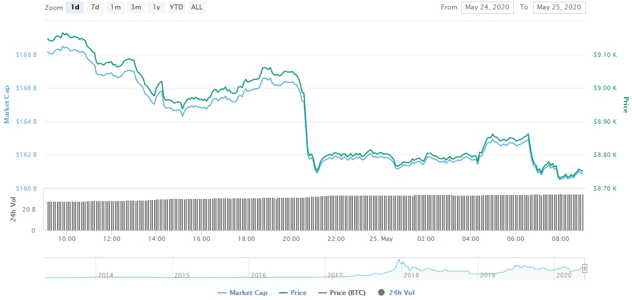Click the 22:00 time axis label
Viewport: 632px width, 300px height.
336,238
